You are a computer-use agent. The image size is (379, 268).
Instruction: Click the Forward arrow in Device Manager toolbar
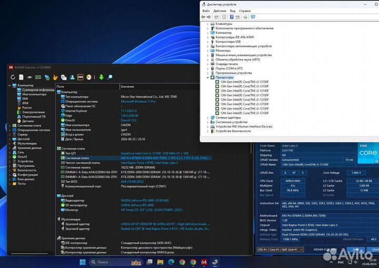[x=208, y=17]
